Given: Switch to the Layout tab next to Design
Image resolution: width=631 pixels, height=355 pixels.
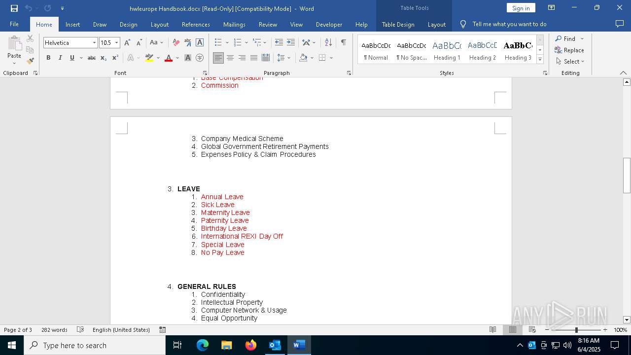Looking at the screenshot, I should point(159,24).
